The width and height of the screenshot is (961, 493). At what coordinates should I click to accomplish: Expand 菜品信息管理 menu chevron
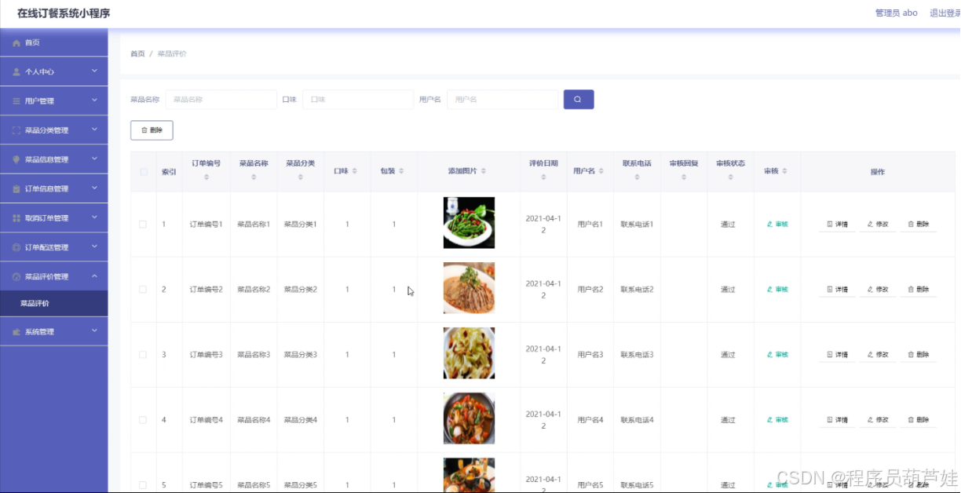coord(94,159)
